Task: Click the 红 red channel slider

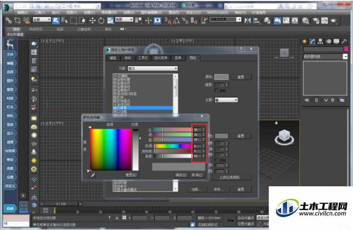Action: (173, 130)
